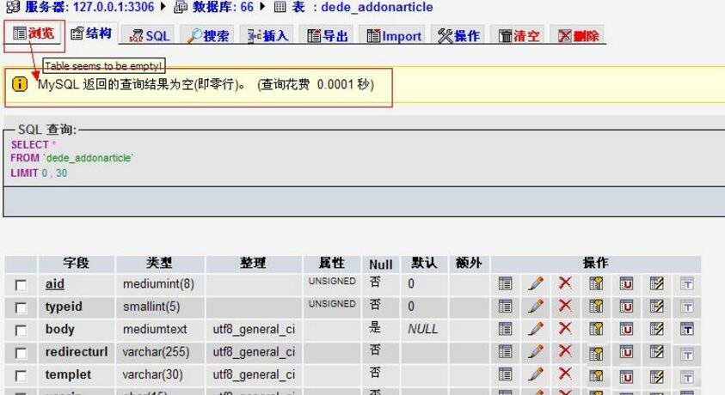Switch to the 结构 (Structure) tab
This screenshot has width=725, height=395.
[x=91, y=33]
